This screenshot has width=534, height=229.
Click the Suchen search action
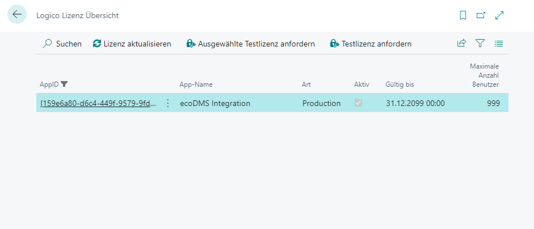[62, 44]
